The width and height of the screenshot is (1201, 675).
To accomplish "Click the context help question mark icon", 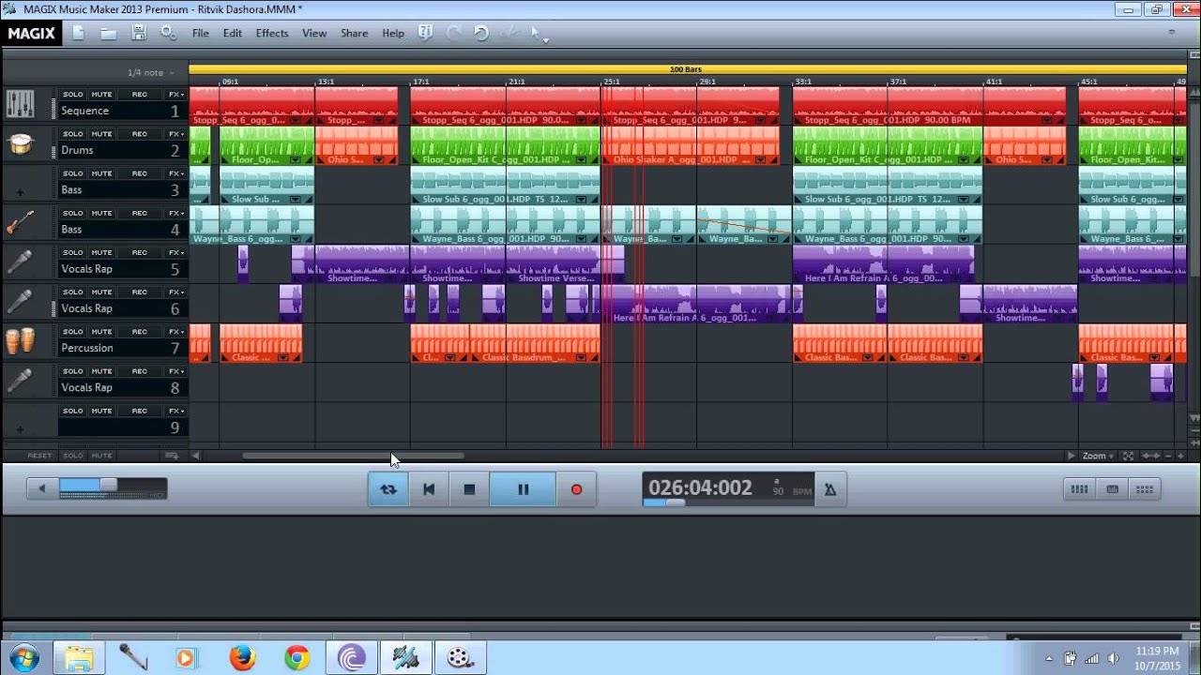I will click(426, 33).
